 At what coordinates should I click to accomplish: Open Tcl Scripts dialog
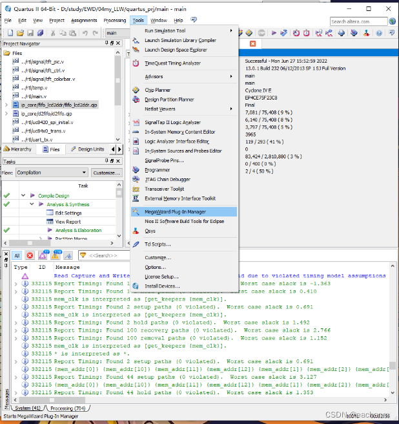(x=157, y=244)
